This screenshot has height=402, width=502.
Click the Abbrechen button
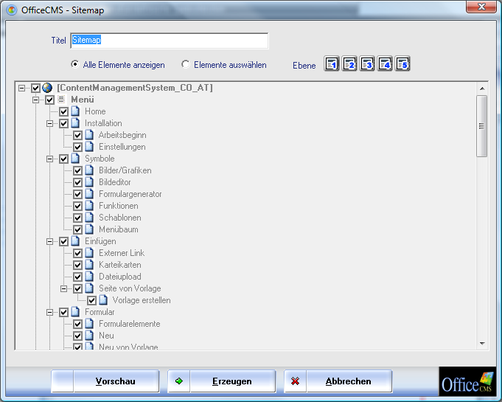[x=338, y=381]
